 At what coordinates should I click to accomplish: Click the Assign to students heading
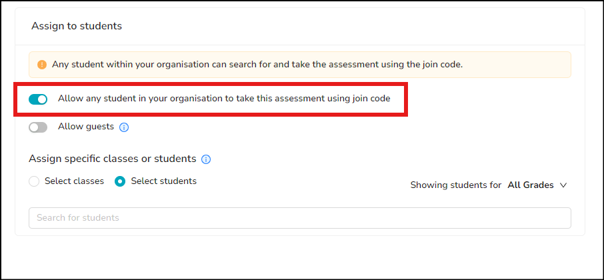(x=77, y=26)
